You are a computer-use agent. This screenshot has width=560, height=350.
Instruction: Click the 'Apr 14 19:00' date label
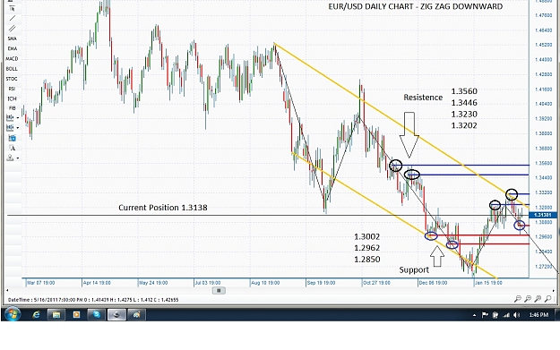pos(97,283)
